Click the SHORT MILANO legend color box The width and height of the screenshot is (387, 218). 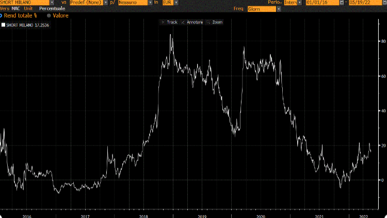(x=3, y=24)
